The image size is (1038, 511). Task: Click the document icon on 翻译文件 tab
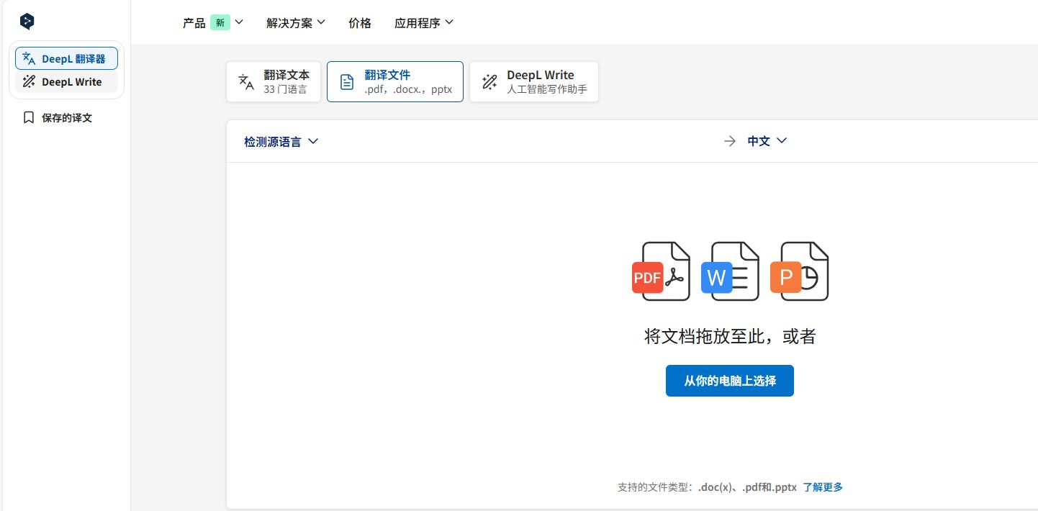point(347,82)
